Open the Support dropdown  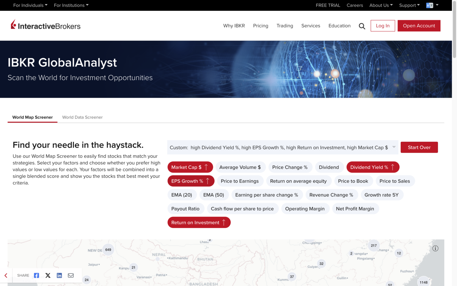(x=409, y=5)
